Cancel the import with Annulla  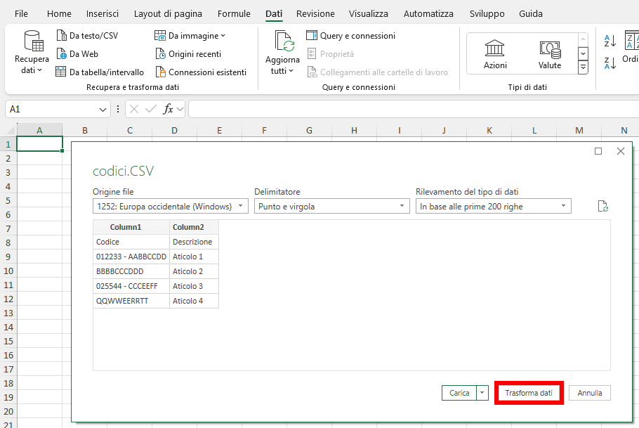(589, 393)
